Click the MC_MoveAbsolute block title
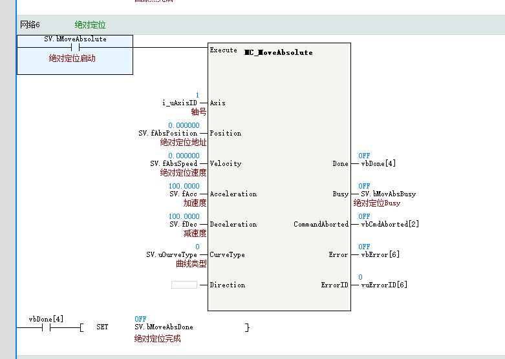 pyautogui.click(x=278, y=52)
